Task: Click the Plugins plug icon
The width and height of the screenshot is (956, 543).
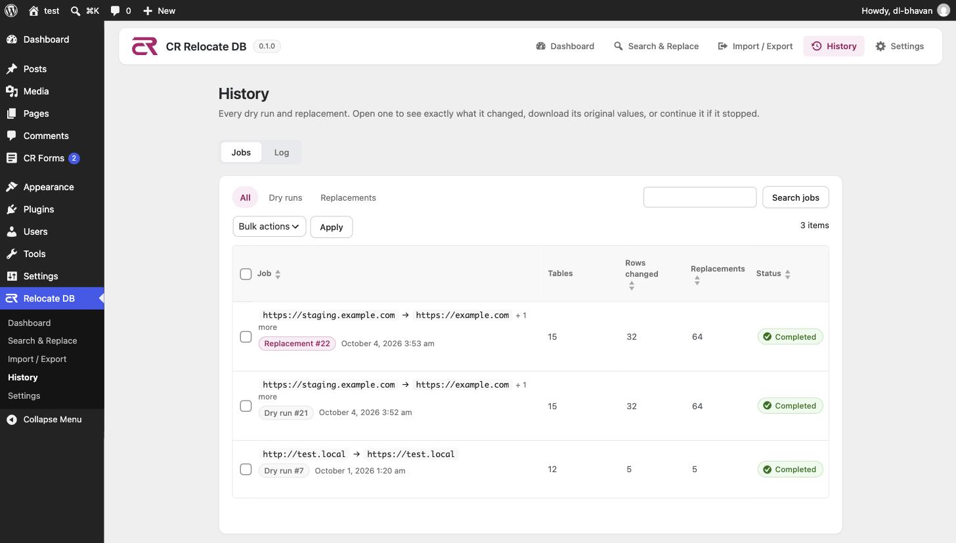Action: (x=12, y=209)
